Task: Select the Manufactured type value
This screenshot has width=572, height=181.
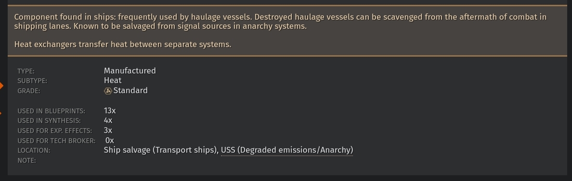Action: [130, 71]
